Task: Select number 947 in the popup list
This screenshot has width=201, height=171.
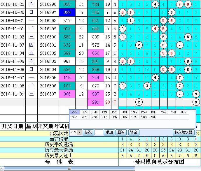Action: click(104, 117)
